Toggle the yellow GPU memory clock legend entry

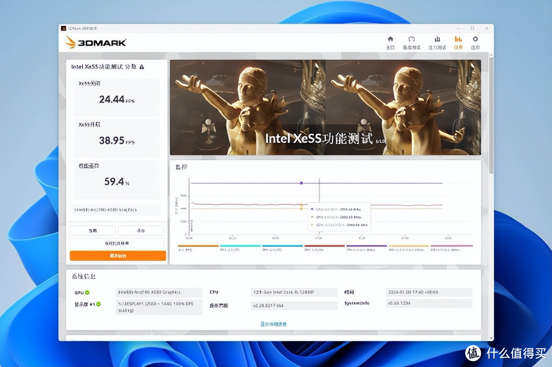point(409,248)
